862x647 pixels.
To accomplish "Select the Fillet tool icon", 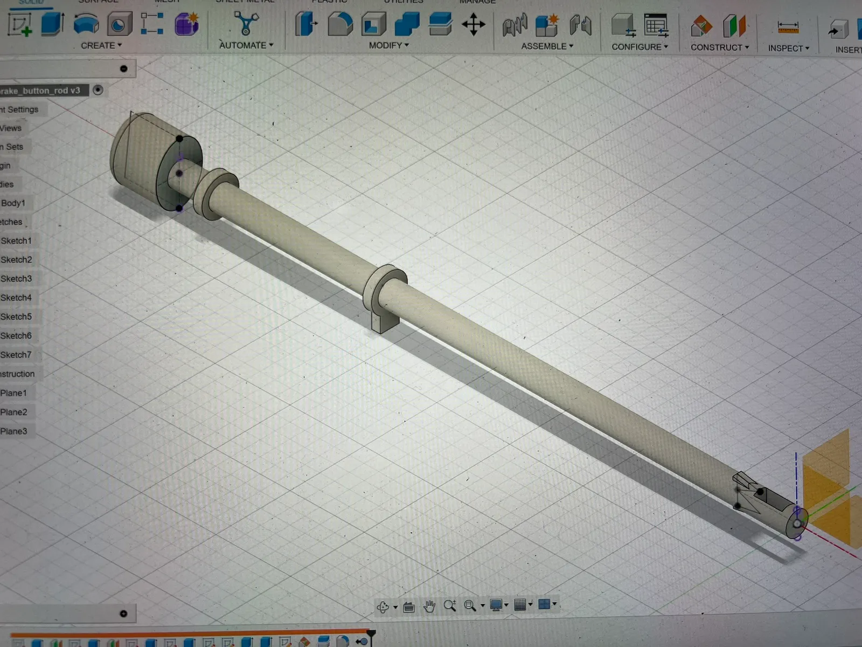I will (x=340, y=24).
